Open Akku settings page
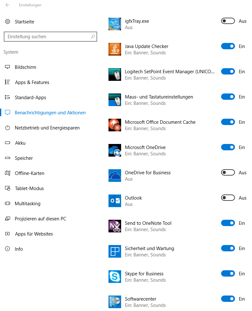Screen dimensions: 252x311 [x=20, y=143]
